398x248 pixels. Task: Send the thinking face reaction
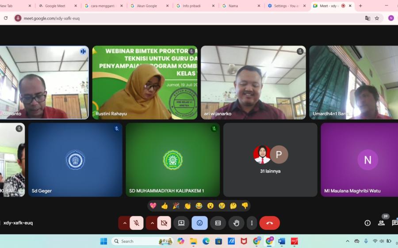click(233, 205)
